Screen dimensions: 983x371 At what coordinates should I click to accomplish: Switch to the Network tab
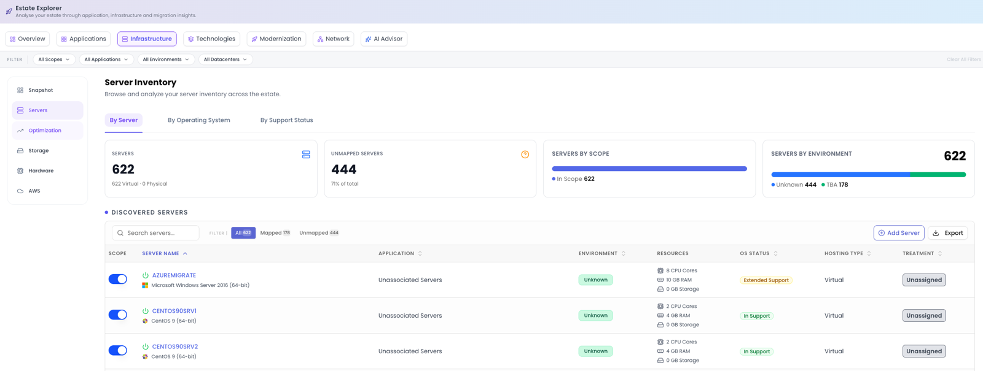tap(333, 39)
